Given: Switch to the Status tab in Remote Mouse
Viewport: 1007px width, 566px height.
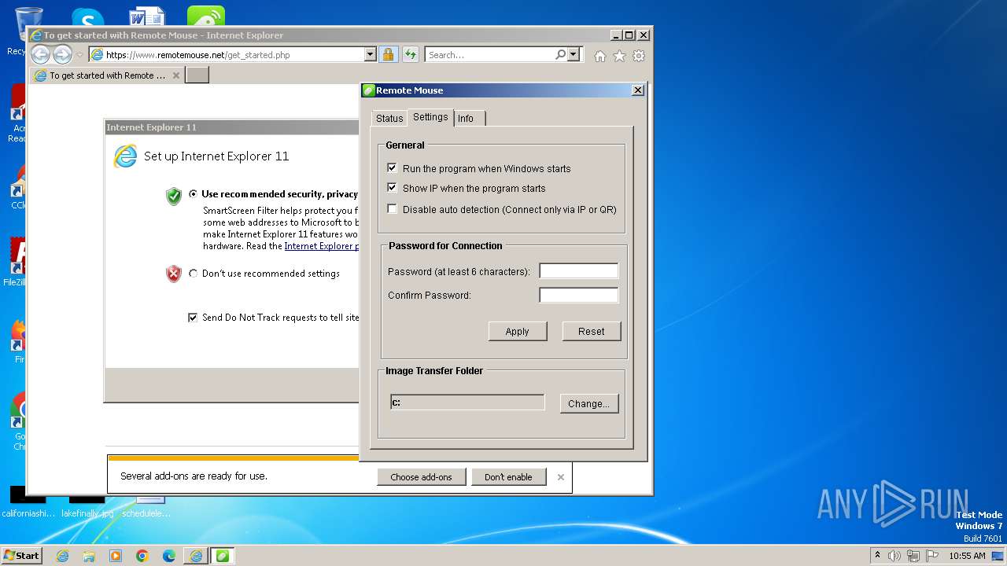Looking at the screenshot, I should click(x=389, y=118).
